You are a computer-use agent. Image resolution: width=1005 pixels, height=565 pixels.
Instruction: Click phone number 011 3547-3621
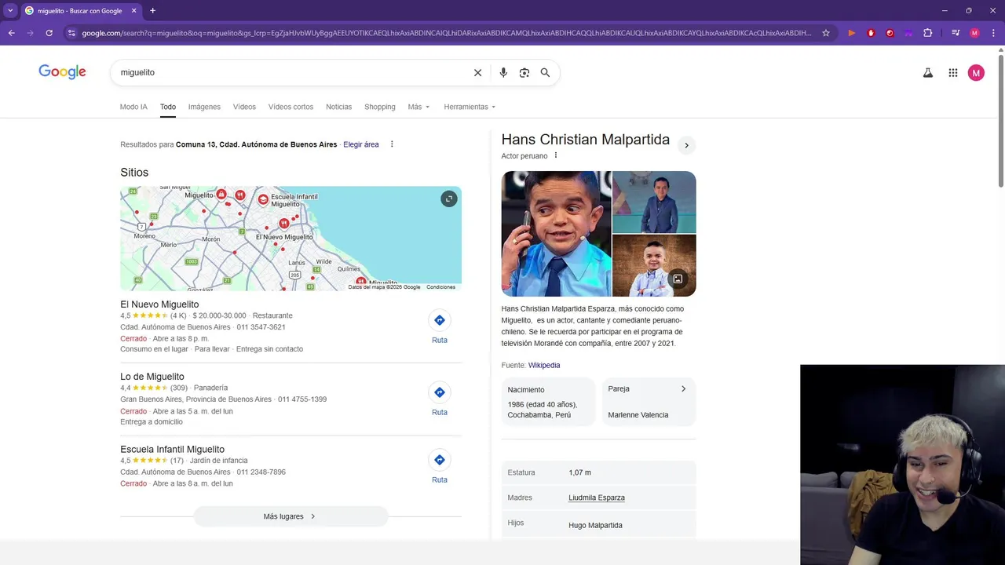point(261,327)
